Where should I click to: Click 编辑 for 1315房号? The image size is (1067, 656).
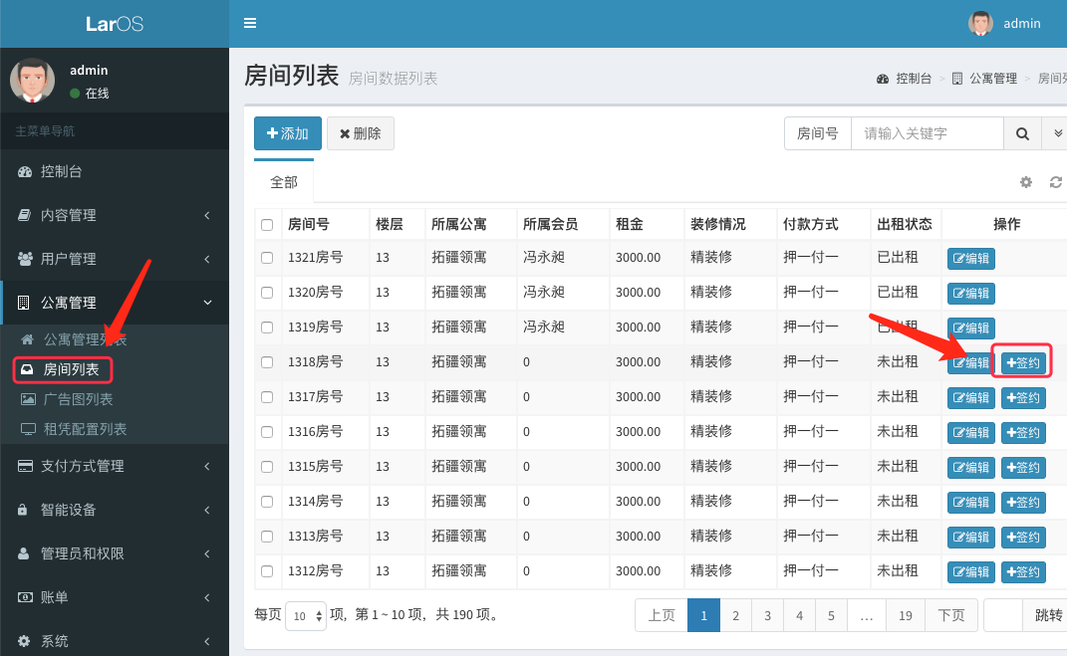click(971, 468)
